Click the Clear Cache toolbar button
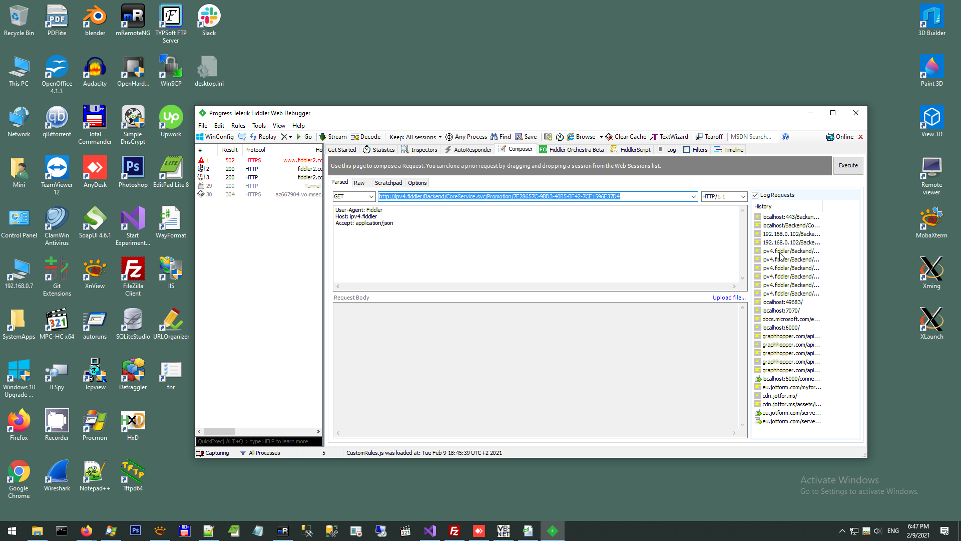This screenshot has width=961, height=541. [626, 137]
